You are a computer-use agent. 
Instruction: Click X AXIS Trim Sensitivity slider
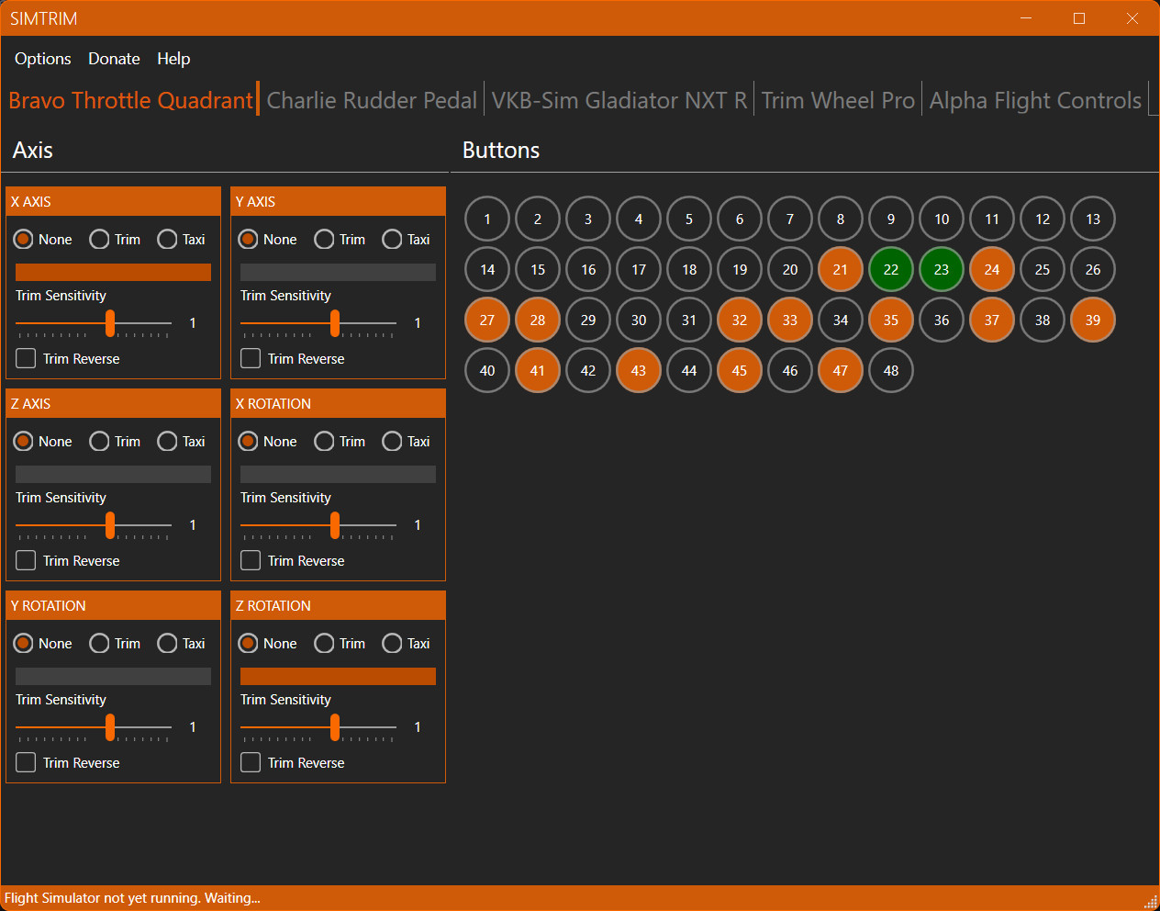[94, 323]
